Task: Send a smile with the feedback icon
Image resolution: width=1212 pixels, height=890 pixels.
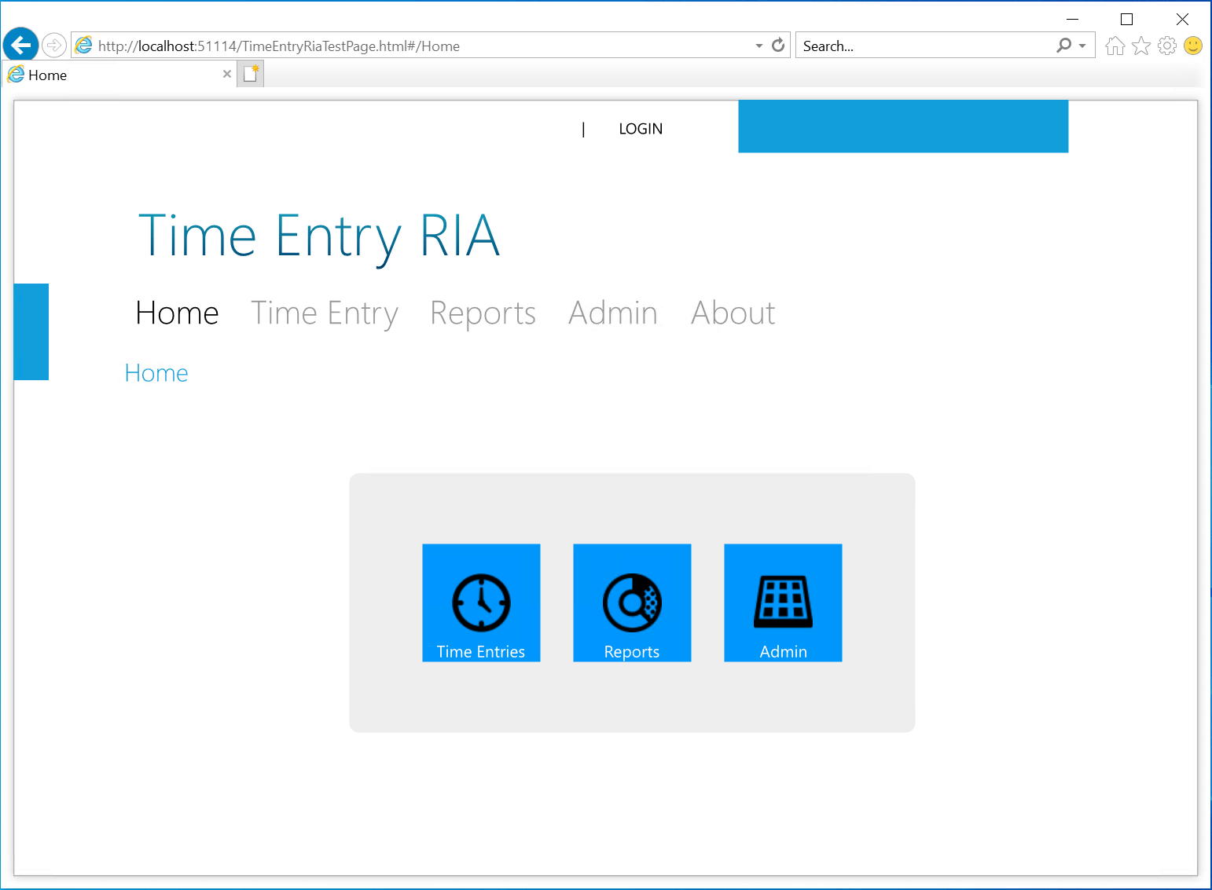Action: click(1192, 46)
